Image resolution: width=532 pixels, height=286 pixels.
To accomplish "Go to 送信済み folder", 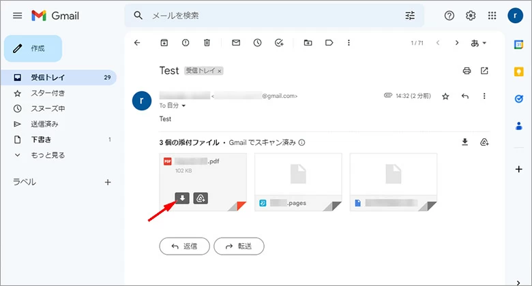I will coord(44,124).
